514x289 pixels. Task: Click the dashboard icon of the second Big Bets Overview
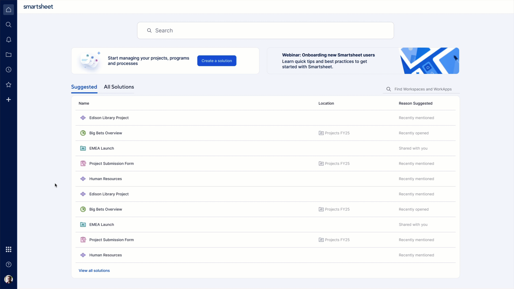[x=83, y=209]
